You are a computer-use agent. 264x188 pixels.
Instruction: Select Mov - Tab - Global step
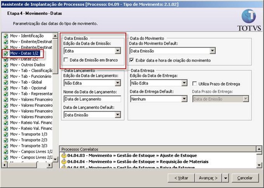tap(26, 82)
